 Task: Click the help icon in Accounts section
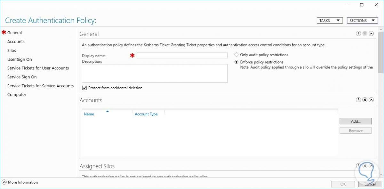click(x=358, y=100)
